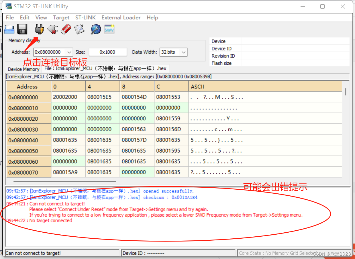Click log line 'No target connected'
Image resolution: width=355 pixels, height=259 pixels.
39,220
